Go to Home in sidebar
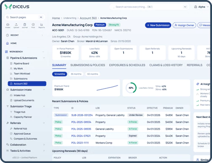212x163 pixels. click(x=13, y=43)
